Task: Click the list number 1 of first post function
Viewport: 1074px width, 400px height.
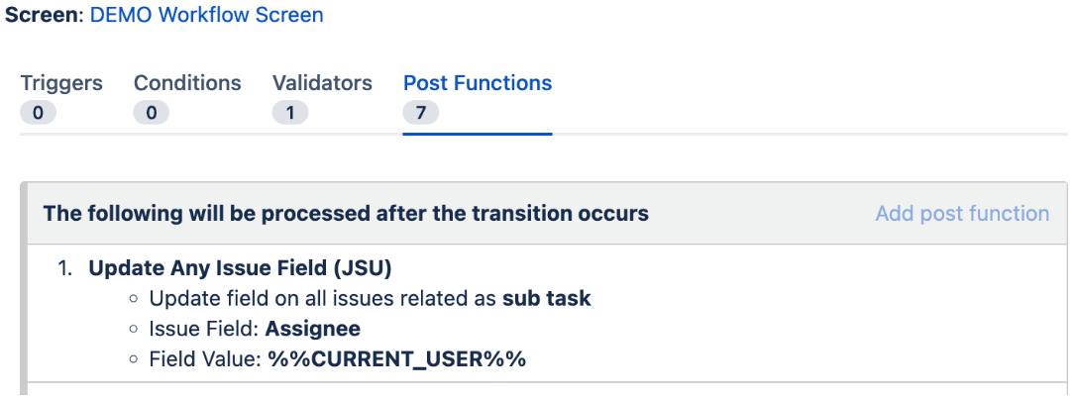Action: [65, 268]
